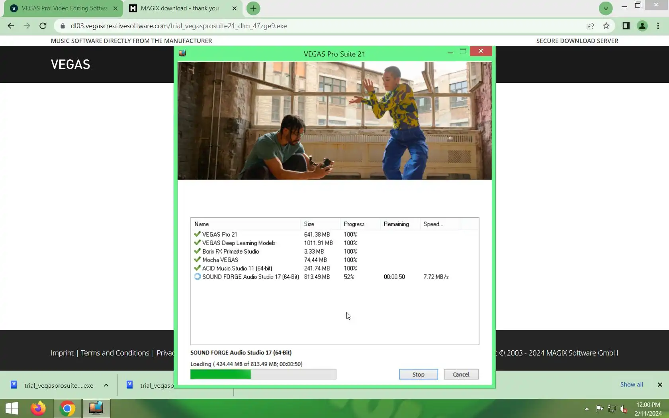Click the Progress column header

coord(360,224)
